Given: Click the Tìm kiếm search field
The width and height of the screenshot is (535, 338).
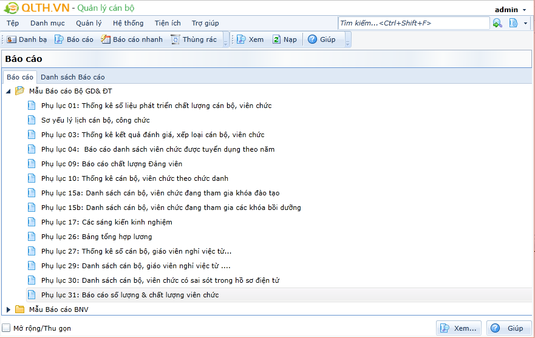Looking at the screenshot, I should click(413, 23).
